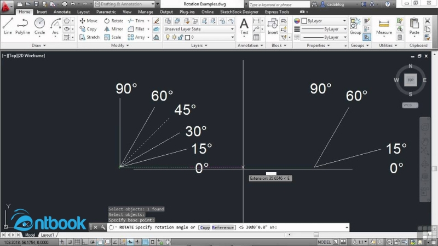Open the Unsaved Layer State dropdown
The image size is (438, 246).
point(199,29)
